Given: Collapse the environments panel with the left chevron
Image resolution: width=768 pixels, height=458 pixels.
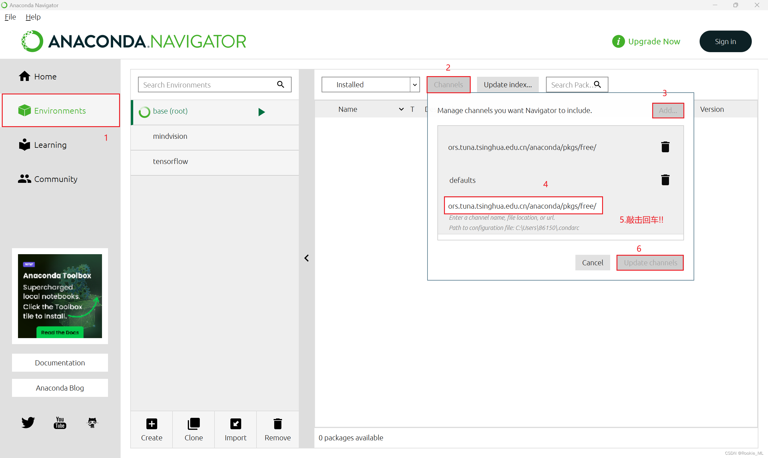Looking at the screenshot, I should point(307,258).
